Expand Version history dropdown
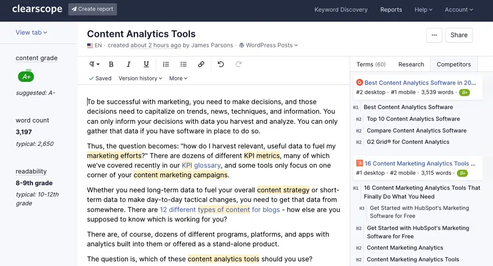The image size is (493, 266). (x=140, y=78)
